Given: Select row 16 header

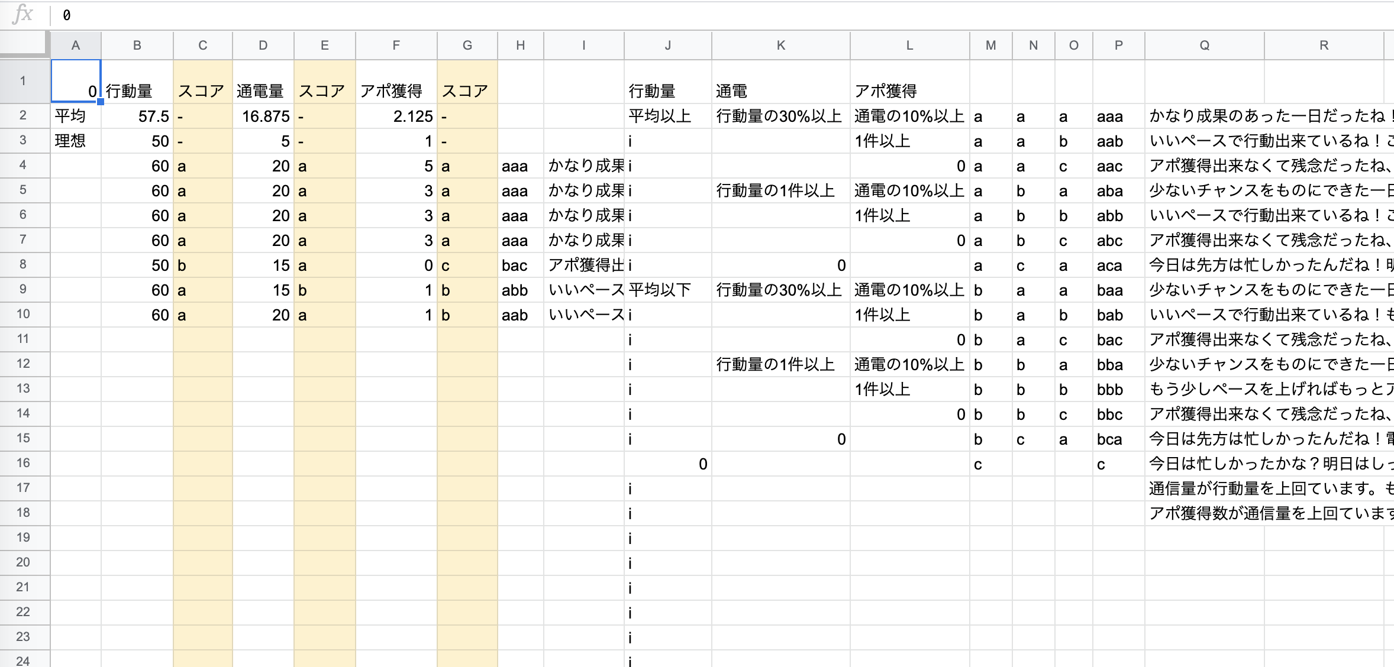Looking at the screenshot, I should point(24,464).
